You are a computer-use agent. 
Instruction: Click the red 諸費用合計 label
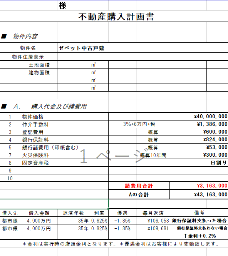coord(139,186)
